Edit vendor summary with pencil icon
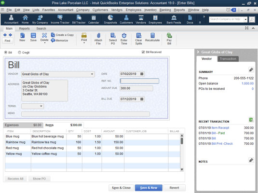Viewport: 258px width, 193px height. tap(251, 69)
